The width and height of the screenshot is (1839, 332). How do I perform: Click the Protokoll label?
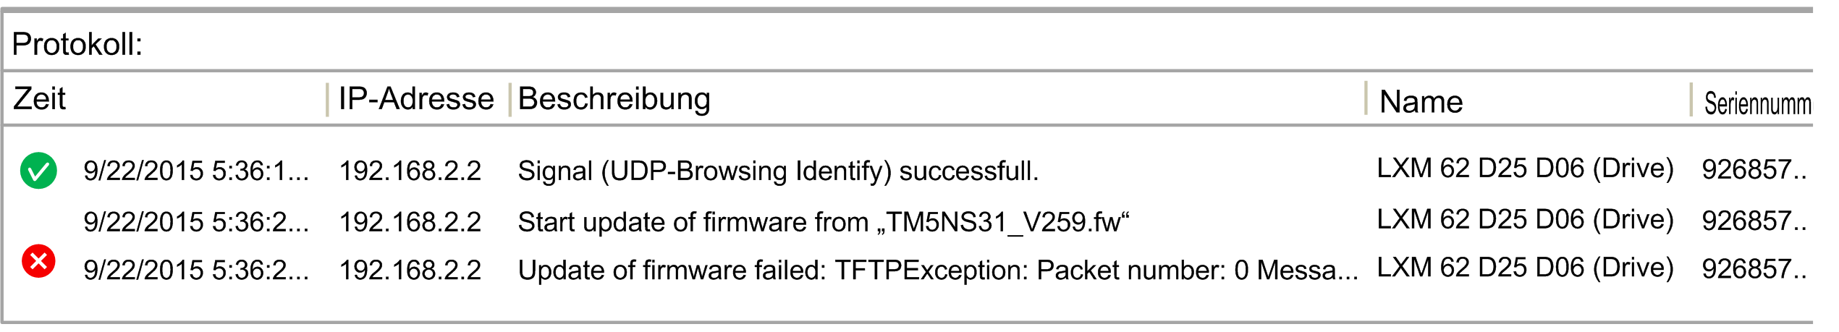tap(77, 45)
